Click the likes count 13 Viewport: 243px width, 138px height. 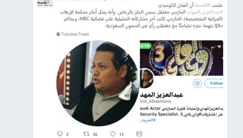tap(121, 134)
